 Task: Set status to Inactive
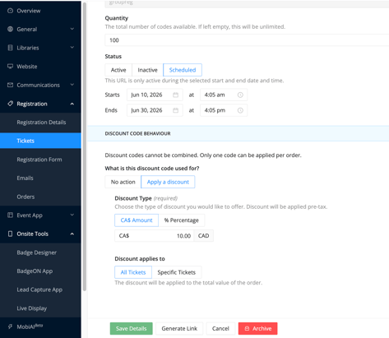147,70
